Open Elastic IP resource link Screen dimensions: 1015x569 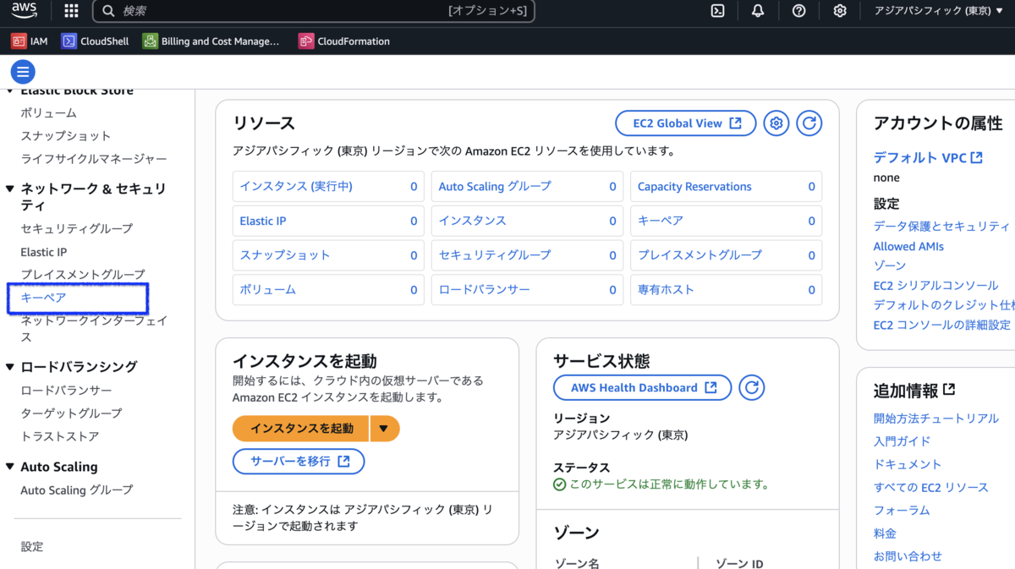click(x=262, y=221)
